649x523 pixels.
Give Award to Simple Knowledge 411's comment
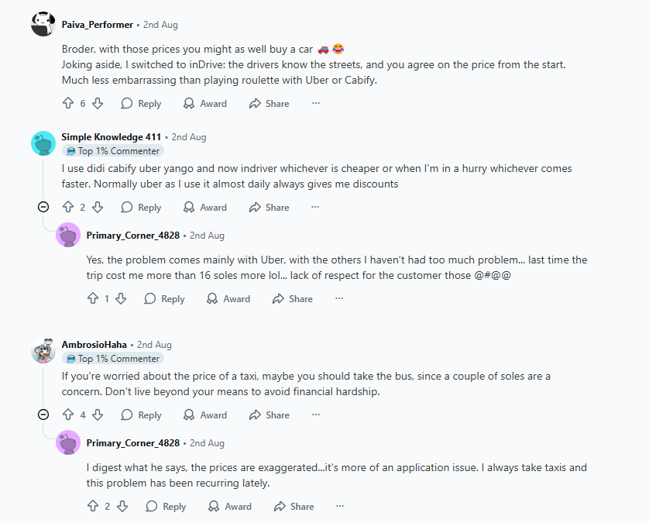click(x=205, y=207)
